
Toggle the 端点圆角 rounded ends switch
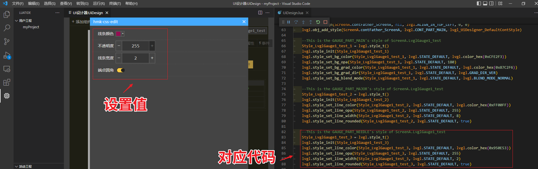click(x=121, y=70)
